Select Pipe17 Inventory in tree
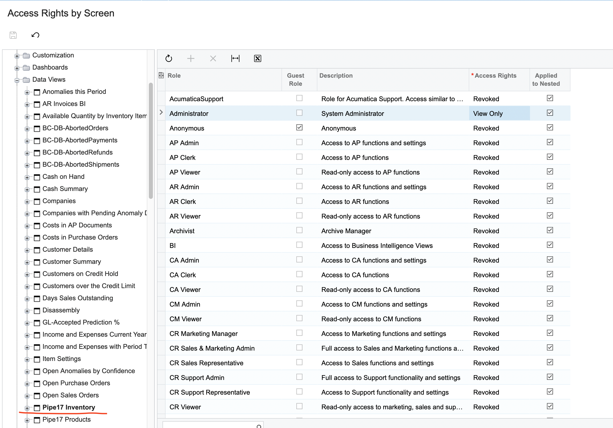Viewport: 613px width, 428px height. (x=69, y=408)
